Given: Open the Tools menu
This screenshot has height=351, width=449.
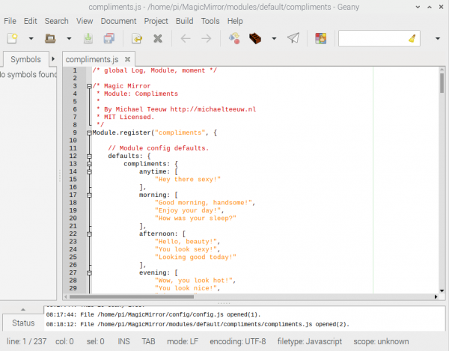Looking at the screenshot, I should pos(210,21).
